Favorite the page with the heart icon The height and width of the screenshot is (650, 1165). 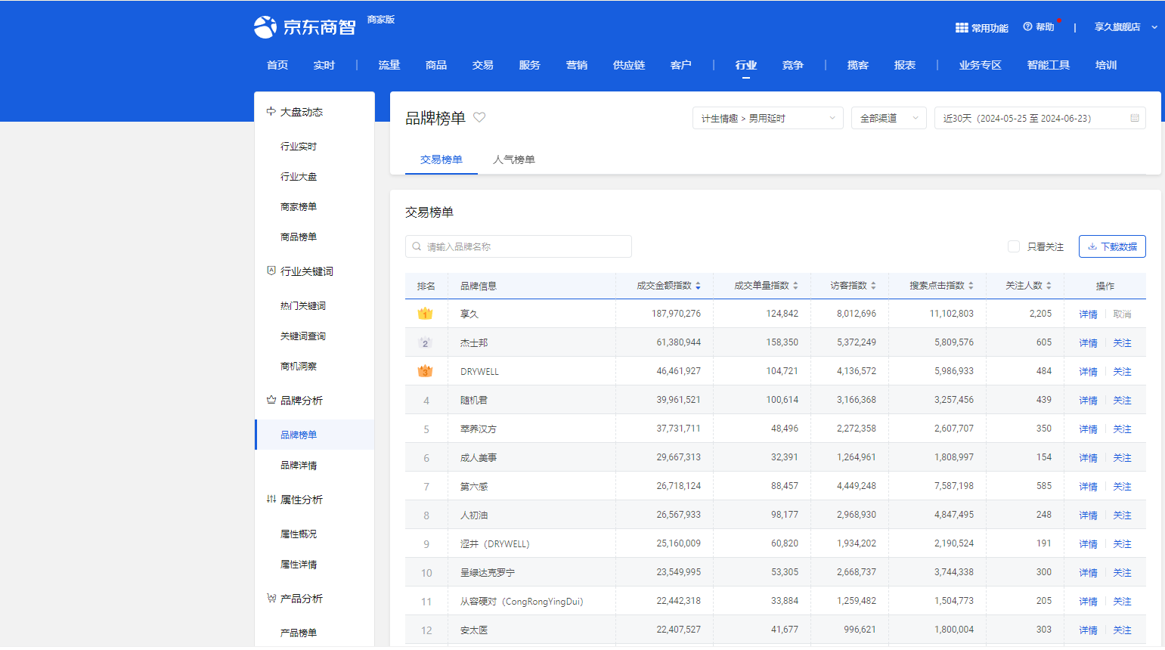coord(479,117)
